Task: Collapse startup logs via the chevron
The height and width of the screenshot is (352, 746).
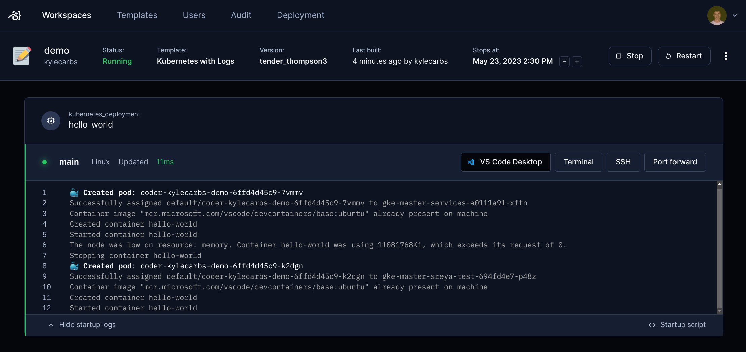Action: pyautogui.click(x=51, y=325)
